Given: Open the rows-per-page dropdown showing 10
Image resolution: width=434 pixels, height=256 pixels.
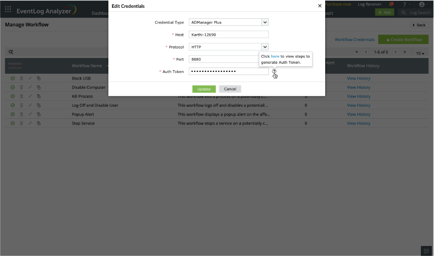Looking at the screenshot, I should pos(420,53).
